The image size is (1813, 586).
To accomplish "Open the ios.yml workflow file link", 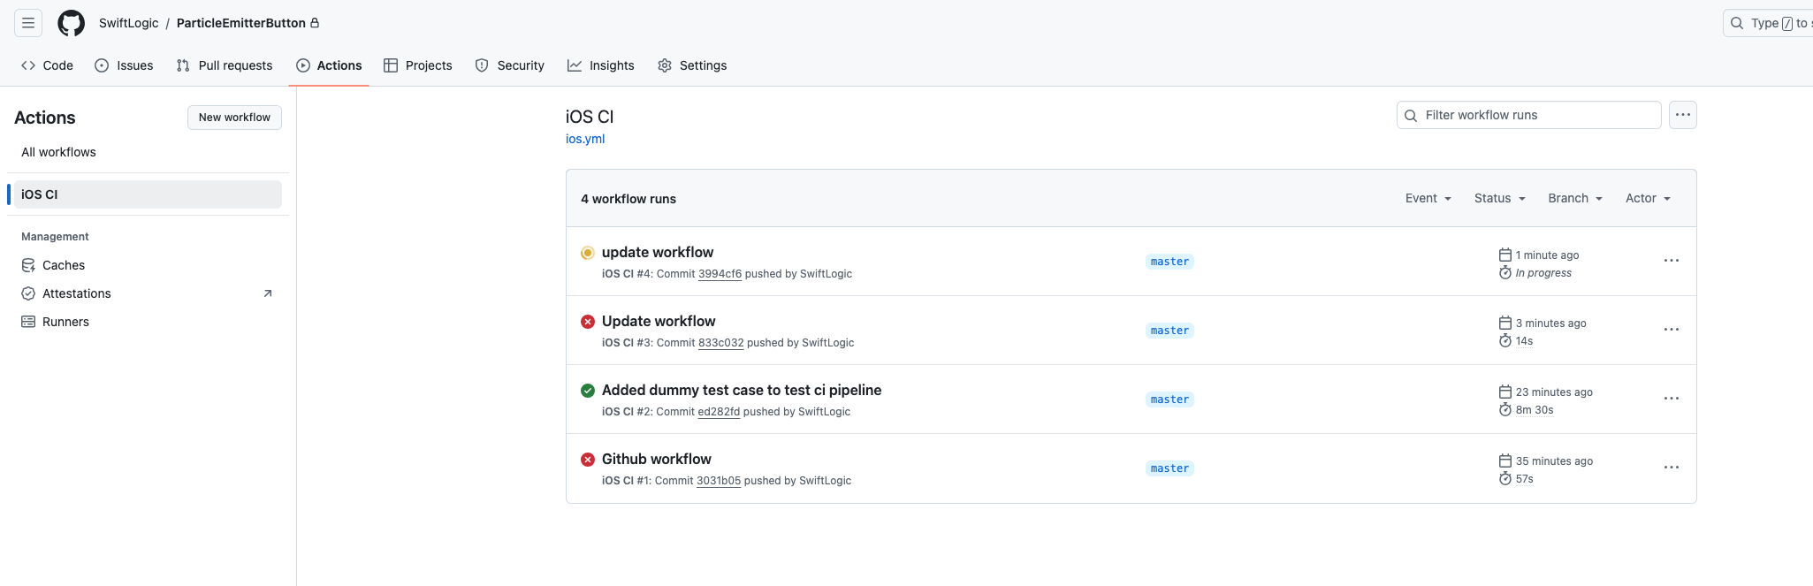I will click(x=585, y=139).
